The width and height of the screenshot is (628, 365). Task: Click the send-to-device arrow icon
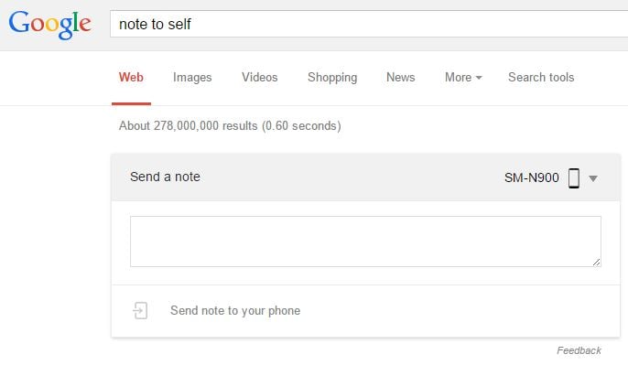(140, 311)
